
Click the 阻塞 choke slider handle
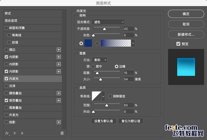(x=97, y=73)
